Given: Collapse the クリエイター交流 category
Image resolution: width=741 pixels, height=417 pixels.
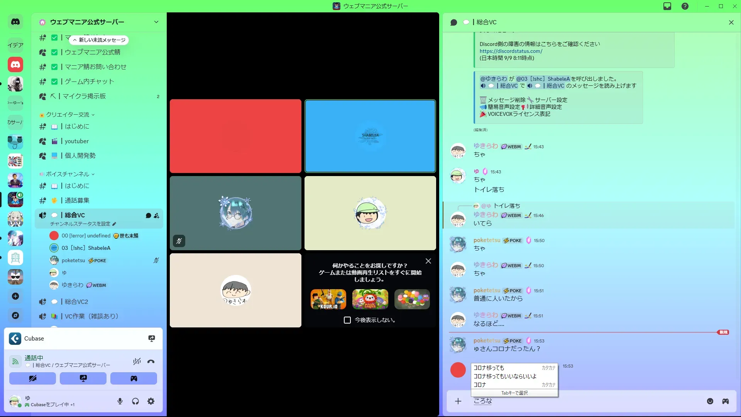Looking at the screenshot, I should click(x=68, y=115).
